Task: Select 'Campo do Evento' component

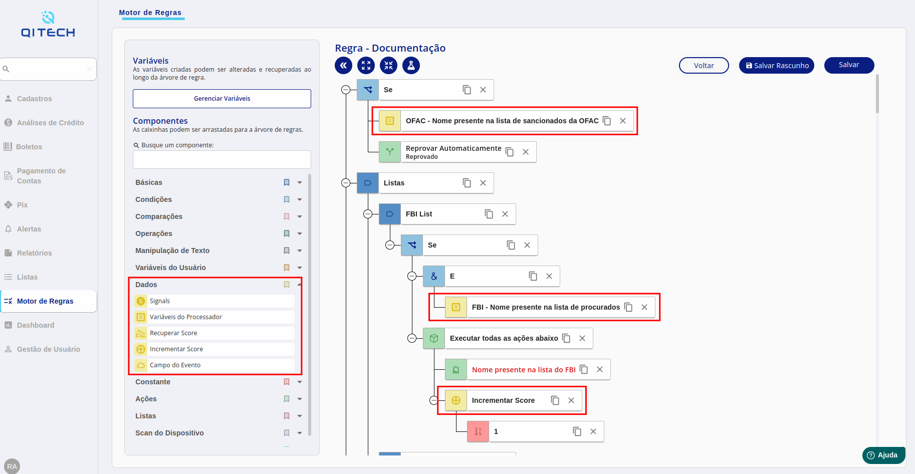Action: (214, 365)
